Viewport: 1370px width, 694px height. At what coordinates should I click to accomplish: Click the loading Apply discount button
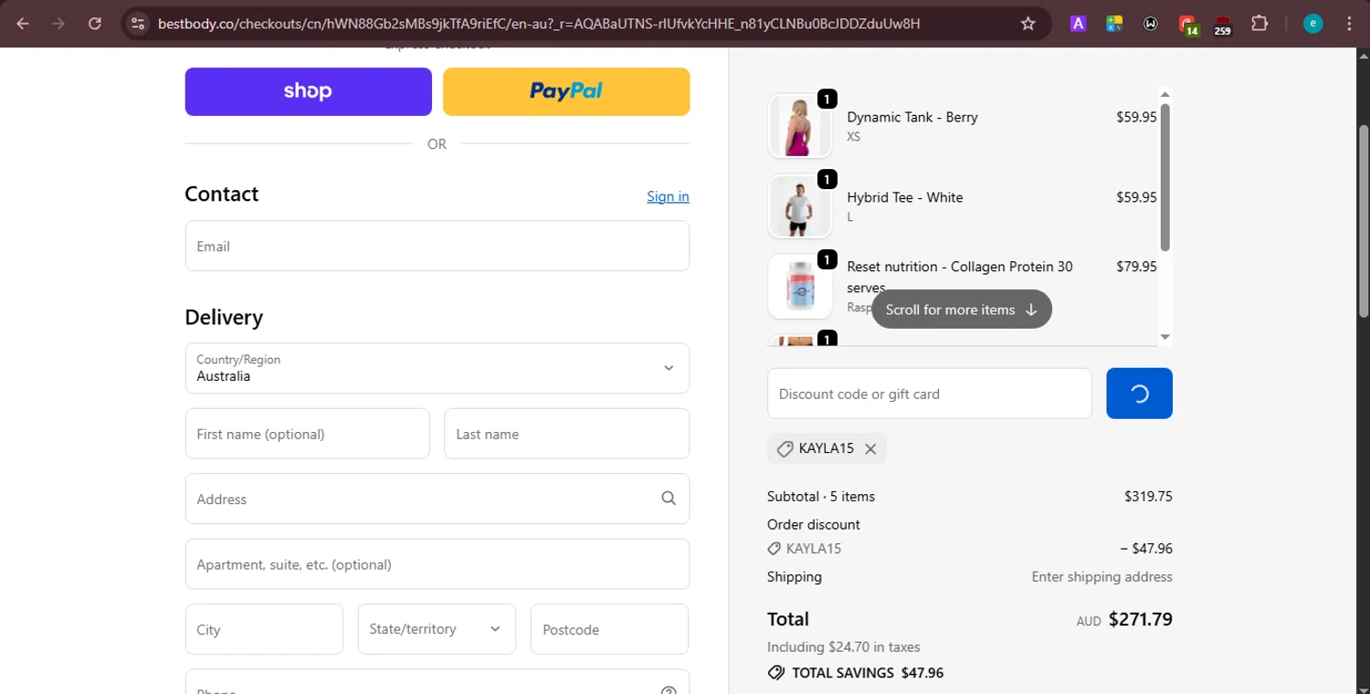1139,394
